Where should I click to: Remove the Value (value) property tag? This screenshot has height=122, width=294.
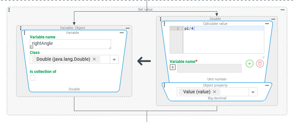(x=215, y=92)
